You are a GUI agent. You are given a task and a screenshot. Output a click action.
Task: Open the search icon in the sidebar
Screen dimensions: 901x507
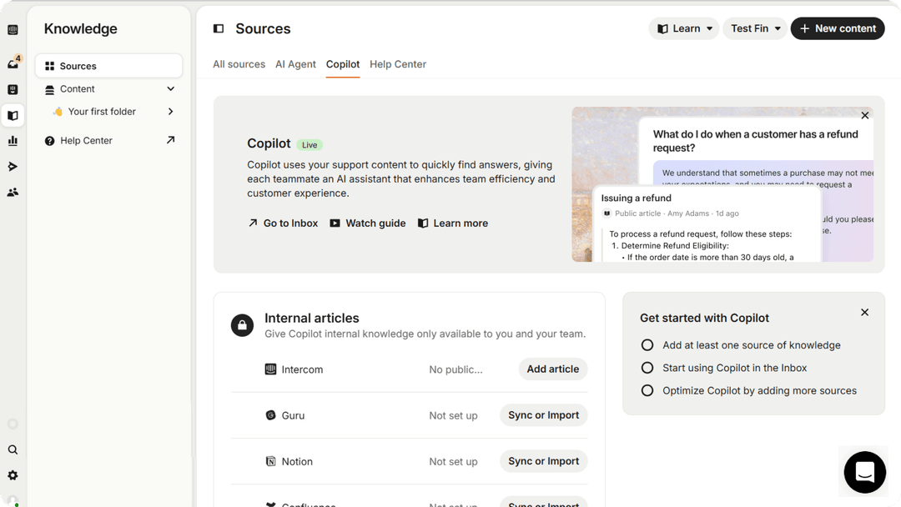point(13,449)
